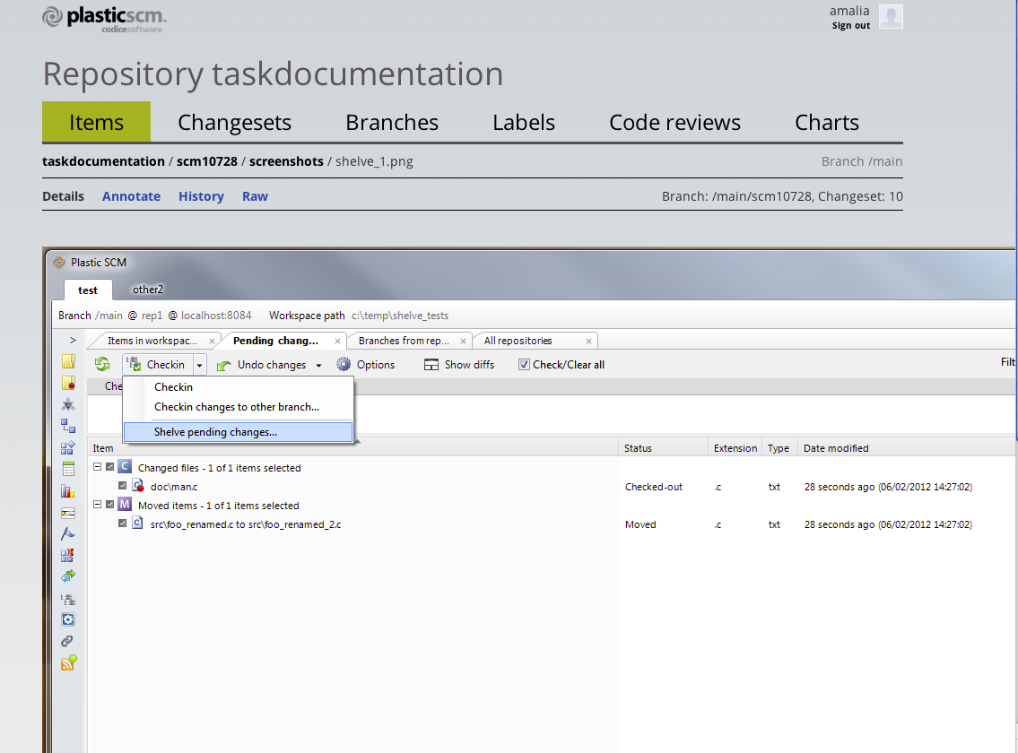Image resolution: width=1018 pixels, height=753 pixels.
Task: Open the Raw link
Action: (x=255, y=196)
